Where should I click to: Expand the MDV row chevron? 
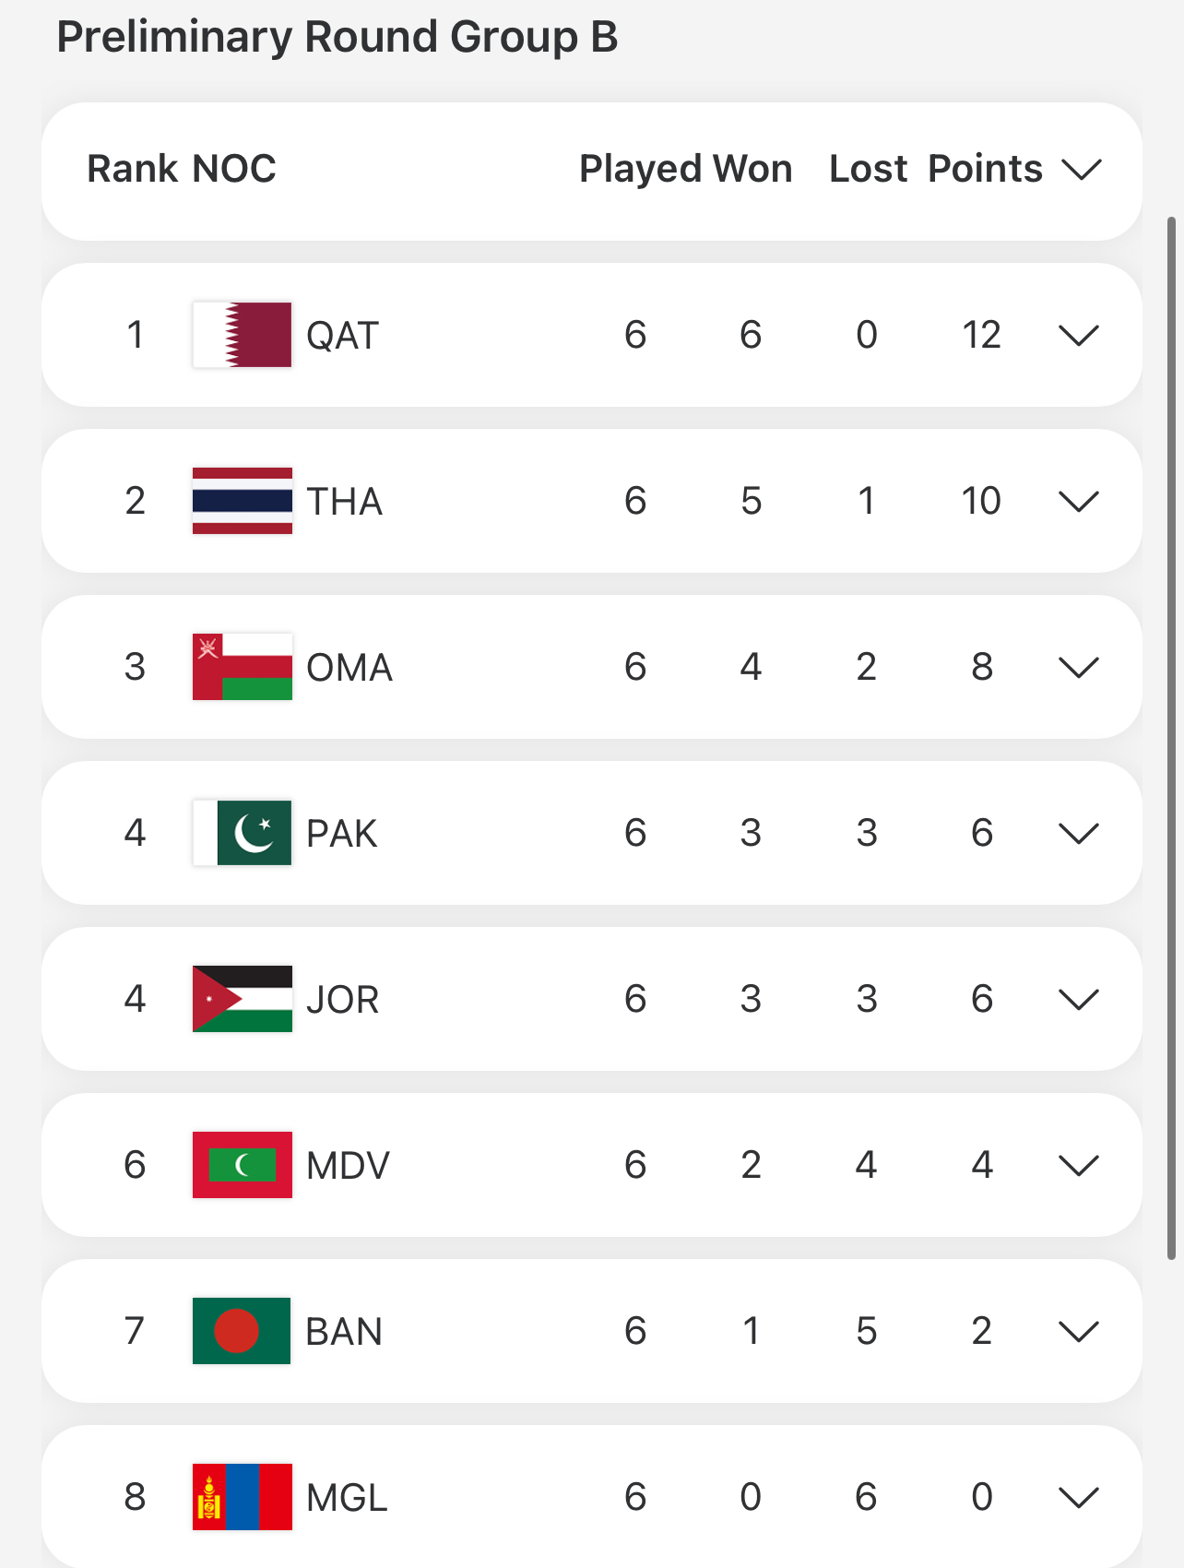(x=1078, y=1166)
